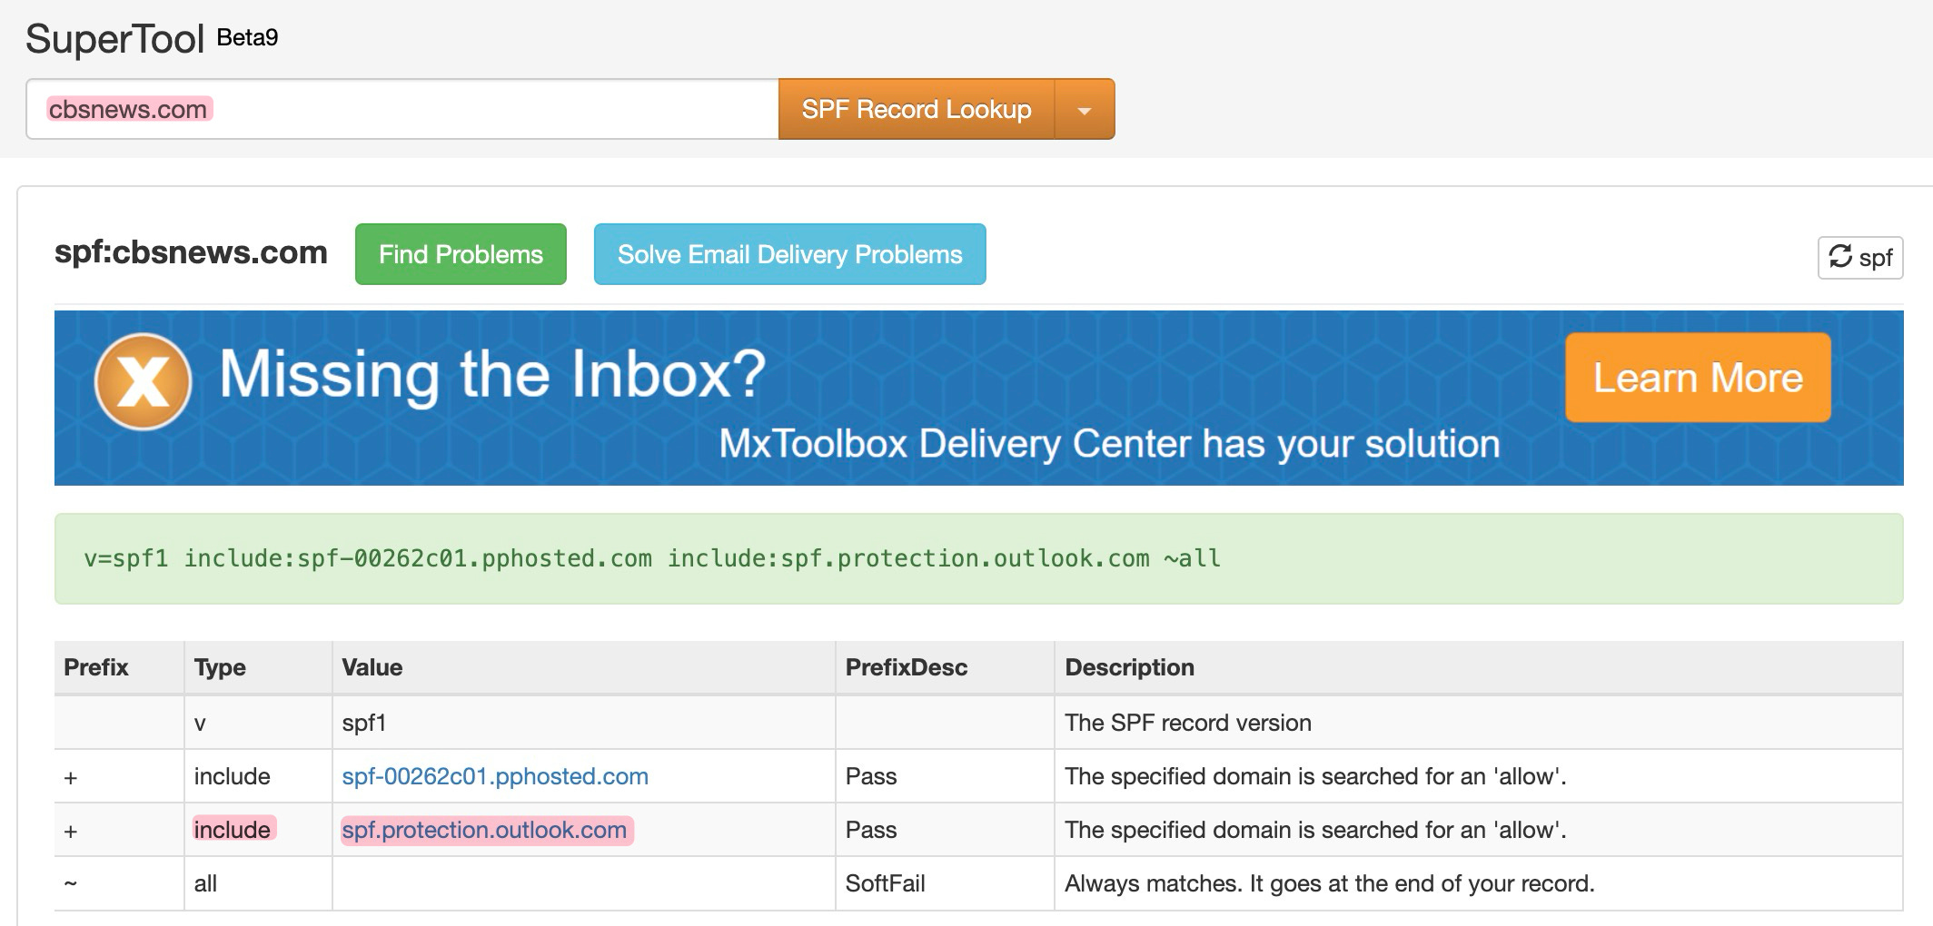Open the spf.protection.outlook.com link

[484, 831]
